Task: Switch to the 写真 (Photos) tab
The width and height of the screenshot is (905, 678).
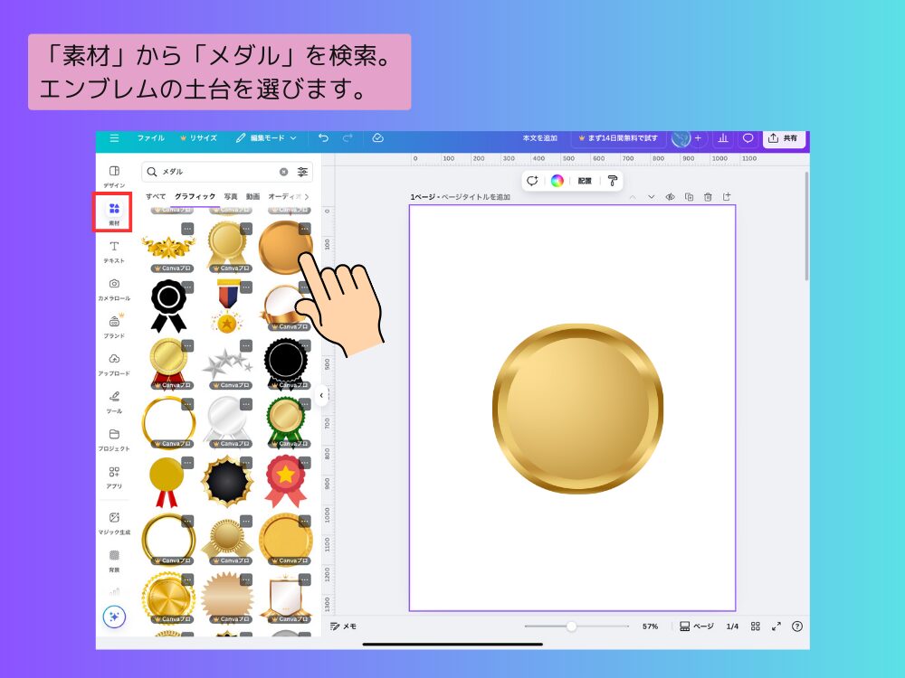Action: [231, 196]
